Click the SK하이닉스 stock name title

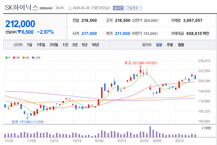pyautogui.click(x=21, y=8)
